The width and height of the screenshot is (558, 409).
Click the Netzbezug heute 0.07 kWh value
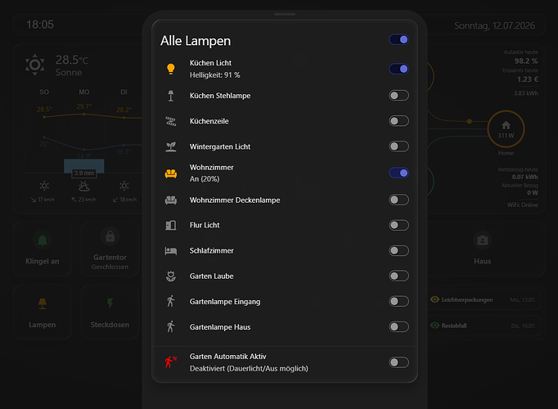coord(525,178)
